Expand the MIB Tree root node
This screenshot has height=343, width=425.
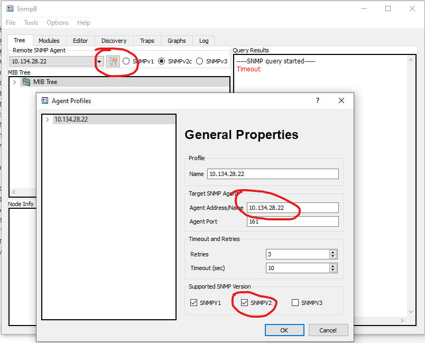click(14, 82)
